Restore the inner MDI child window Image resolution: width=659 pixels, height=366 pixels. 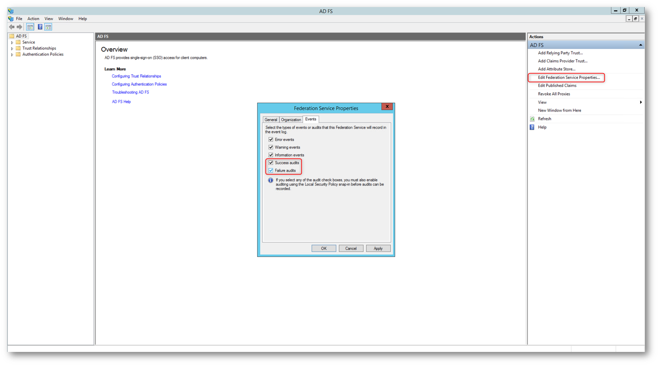coord(635,19)
